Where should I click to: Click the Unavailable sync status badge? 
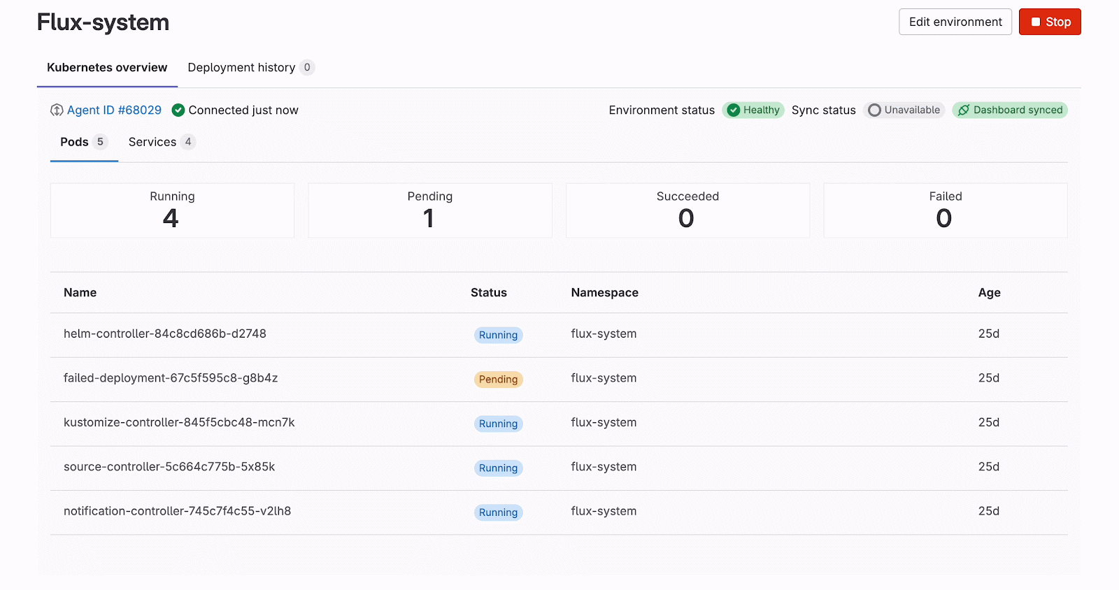pos(904,110)
